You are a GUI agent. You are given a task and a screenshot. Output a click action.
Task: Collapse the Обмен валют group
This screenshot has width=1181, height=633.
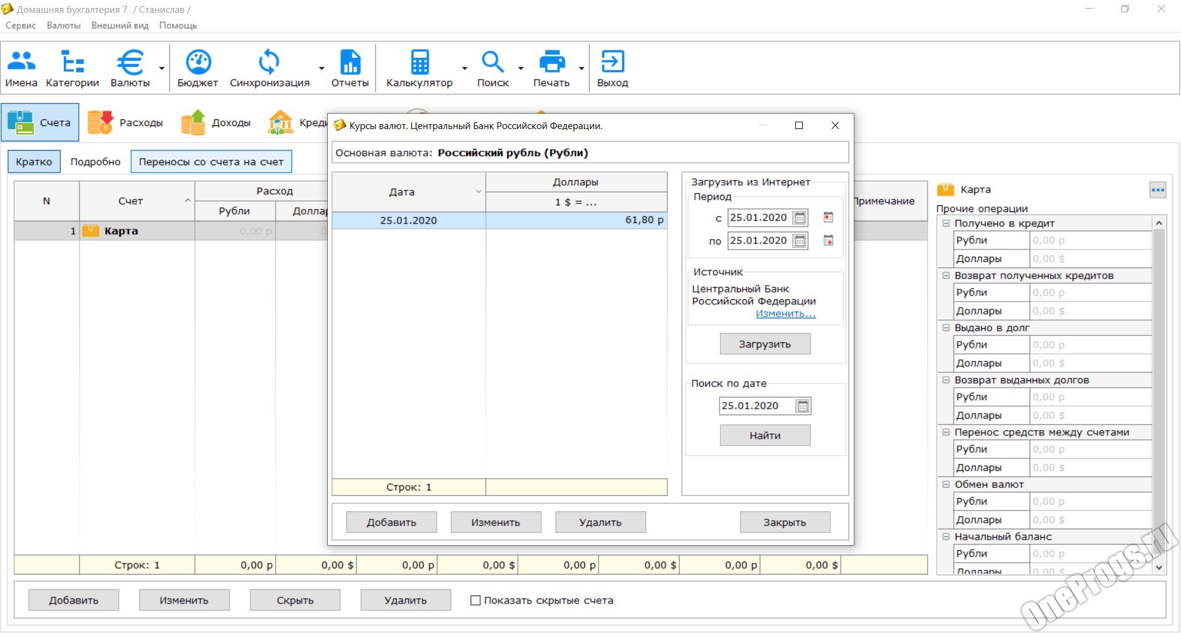(946, 484)
